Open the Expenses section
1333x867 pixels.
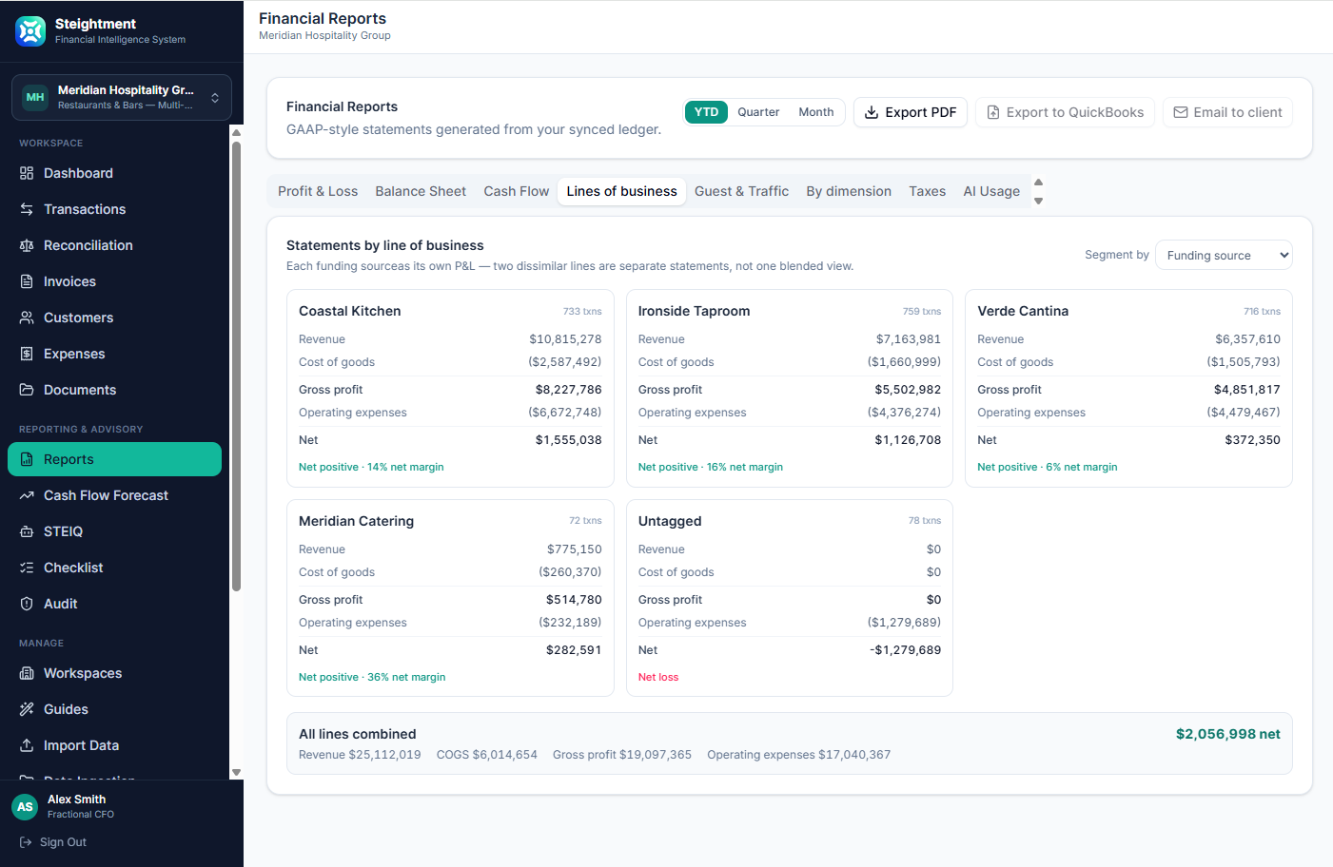click(x=114, y=354)
